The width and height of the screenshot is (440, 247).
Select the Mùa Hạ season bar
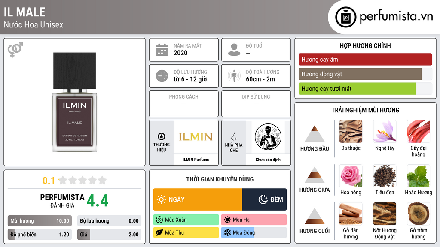click(254, 220)
